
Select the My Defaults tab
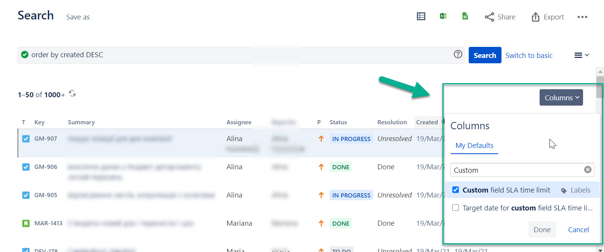[474, 145]
